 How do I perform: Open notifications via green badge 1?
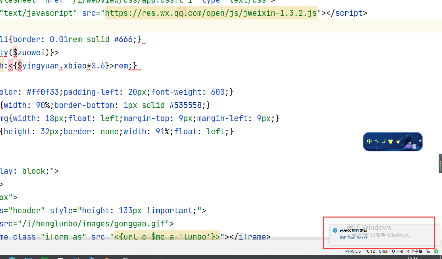pyautogui.click(x=436, y=251)
